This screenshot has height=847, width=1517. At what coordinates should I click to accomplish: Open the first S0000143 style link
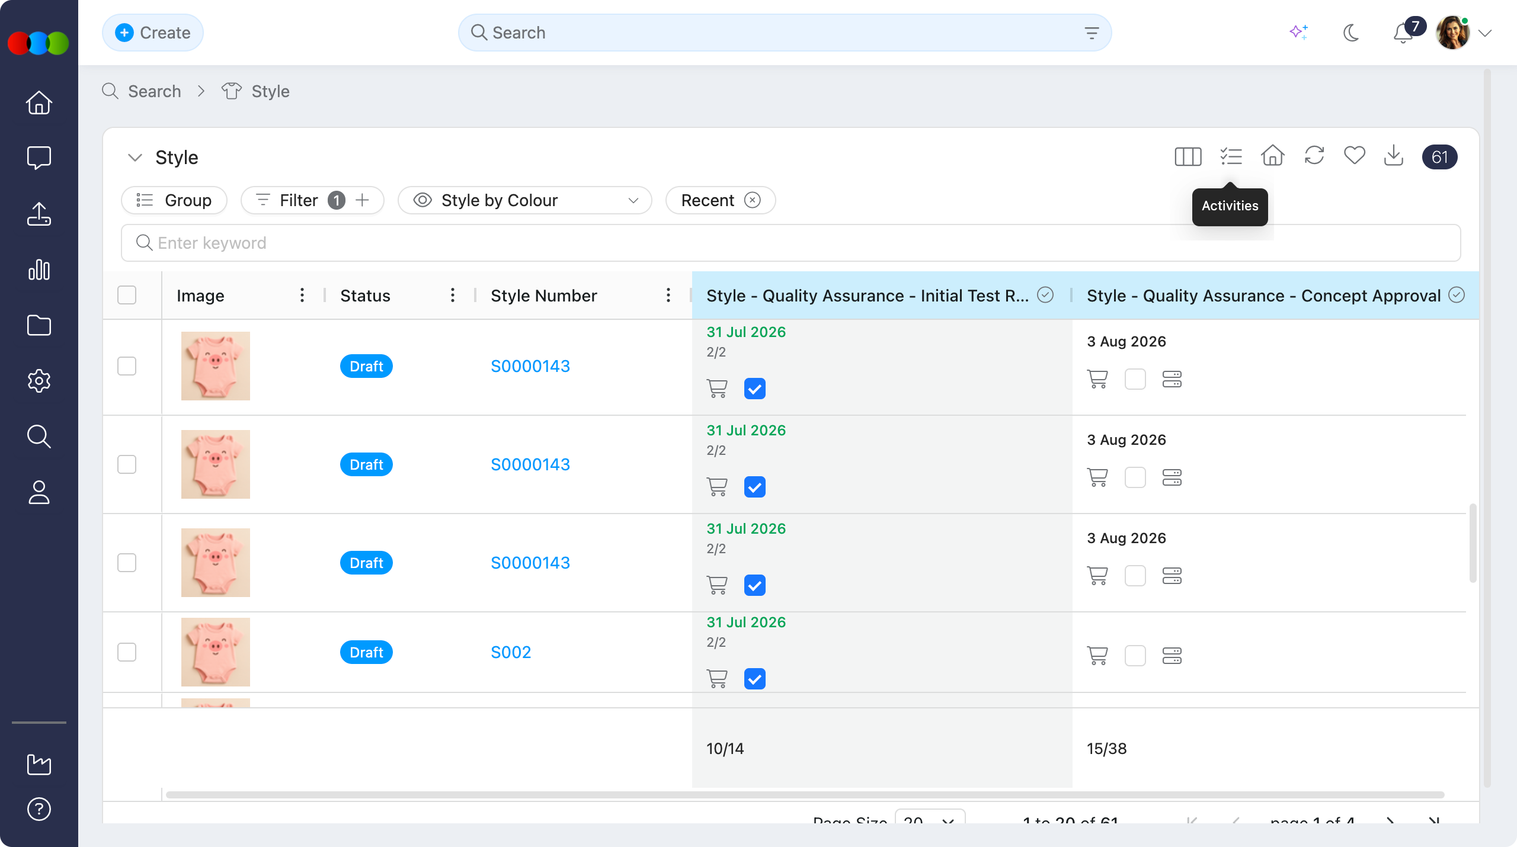[x=530, y=366]
